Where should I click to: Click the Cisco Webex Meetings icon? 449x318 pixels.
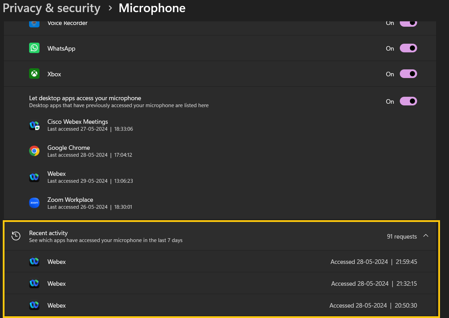coord(34,125)
